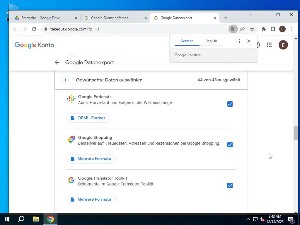
Task: Click the share page icon
Action: [x=243, y=29]
